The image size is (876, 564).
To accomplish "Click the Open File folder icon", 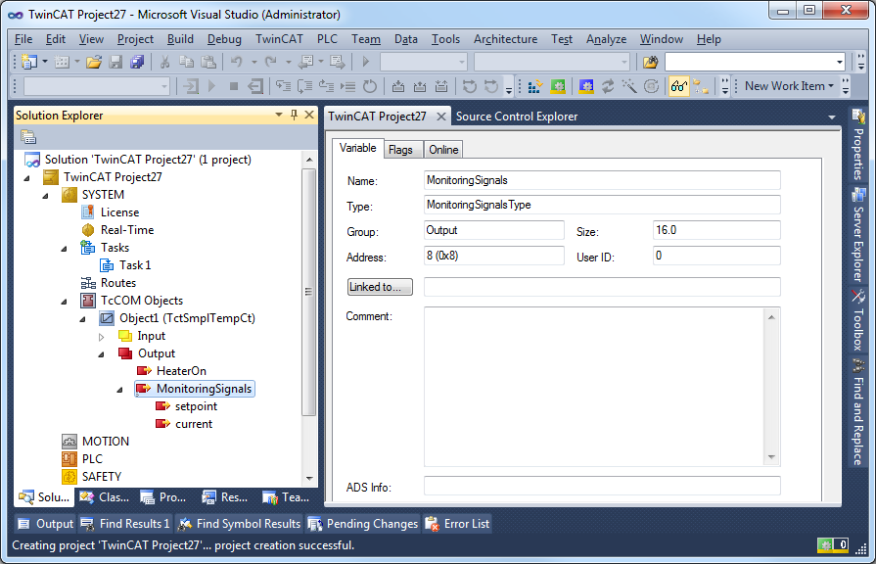I will (x=94, y=62).
